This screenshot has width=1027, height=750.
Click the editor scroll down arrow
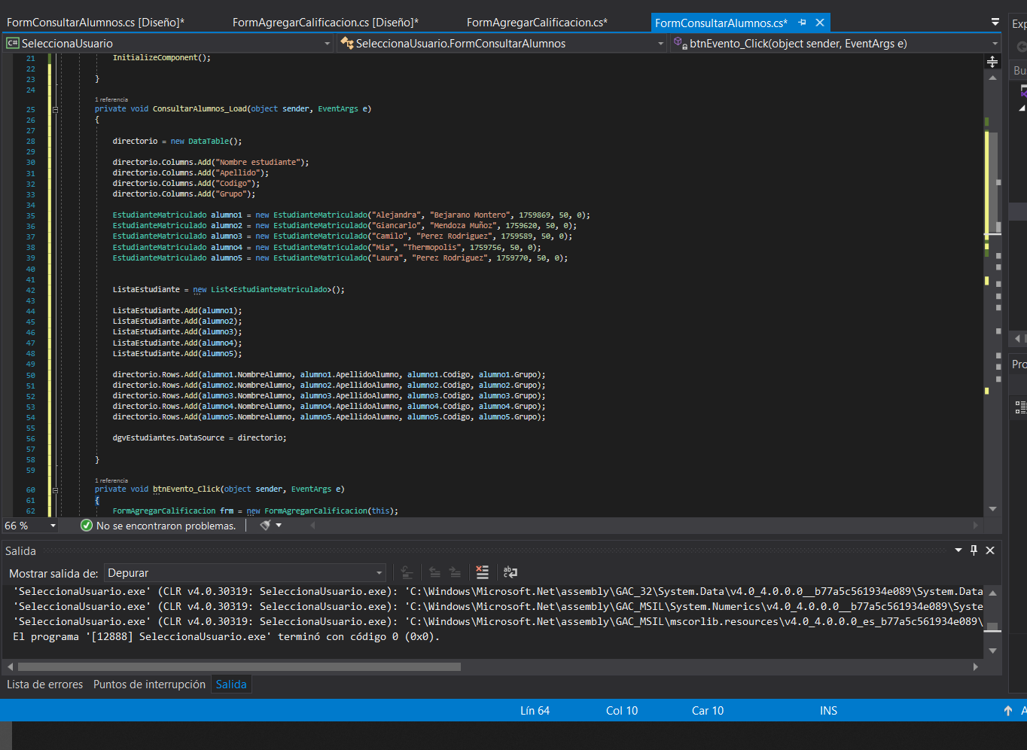tap(992, 509)
